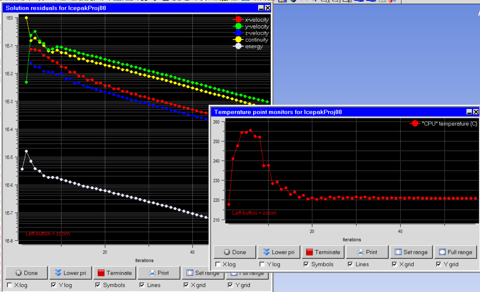Click the continuity legend label
Screen dimensions: 480x292
click(257, 40)
